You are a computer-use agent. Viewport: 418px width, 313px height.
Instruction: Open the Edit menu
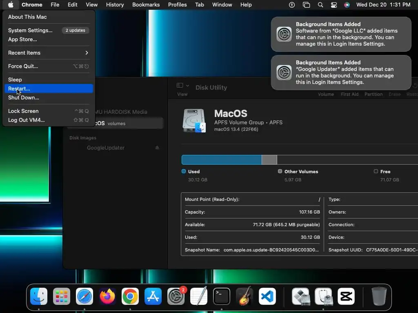point(73,5)
